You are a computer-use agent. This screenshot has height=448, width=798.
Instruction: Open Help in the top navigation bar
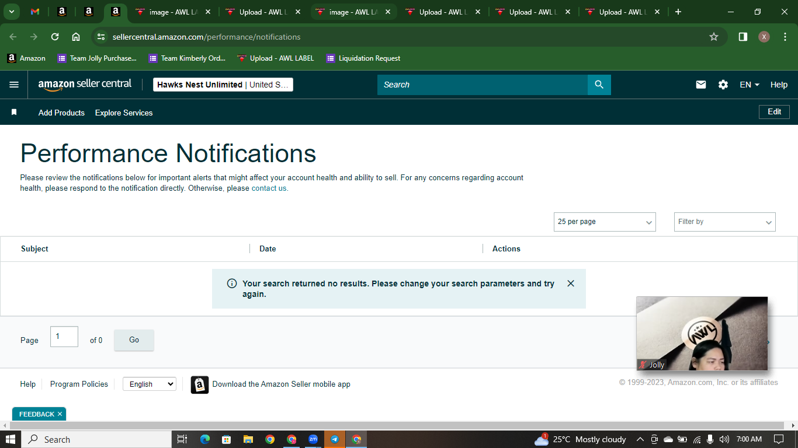tap(779, 85)
